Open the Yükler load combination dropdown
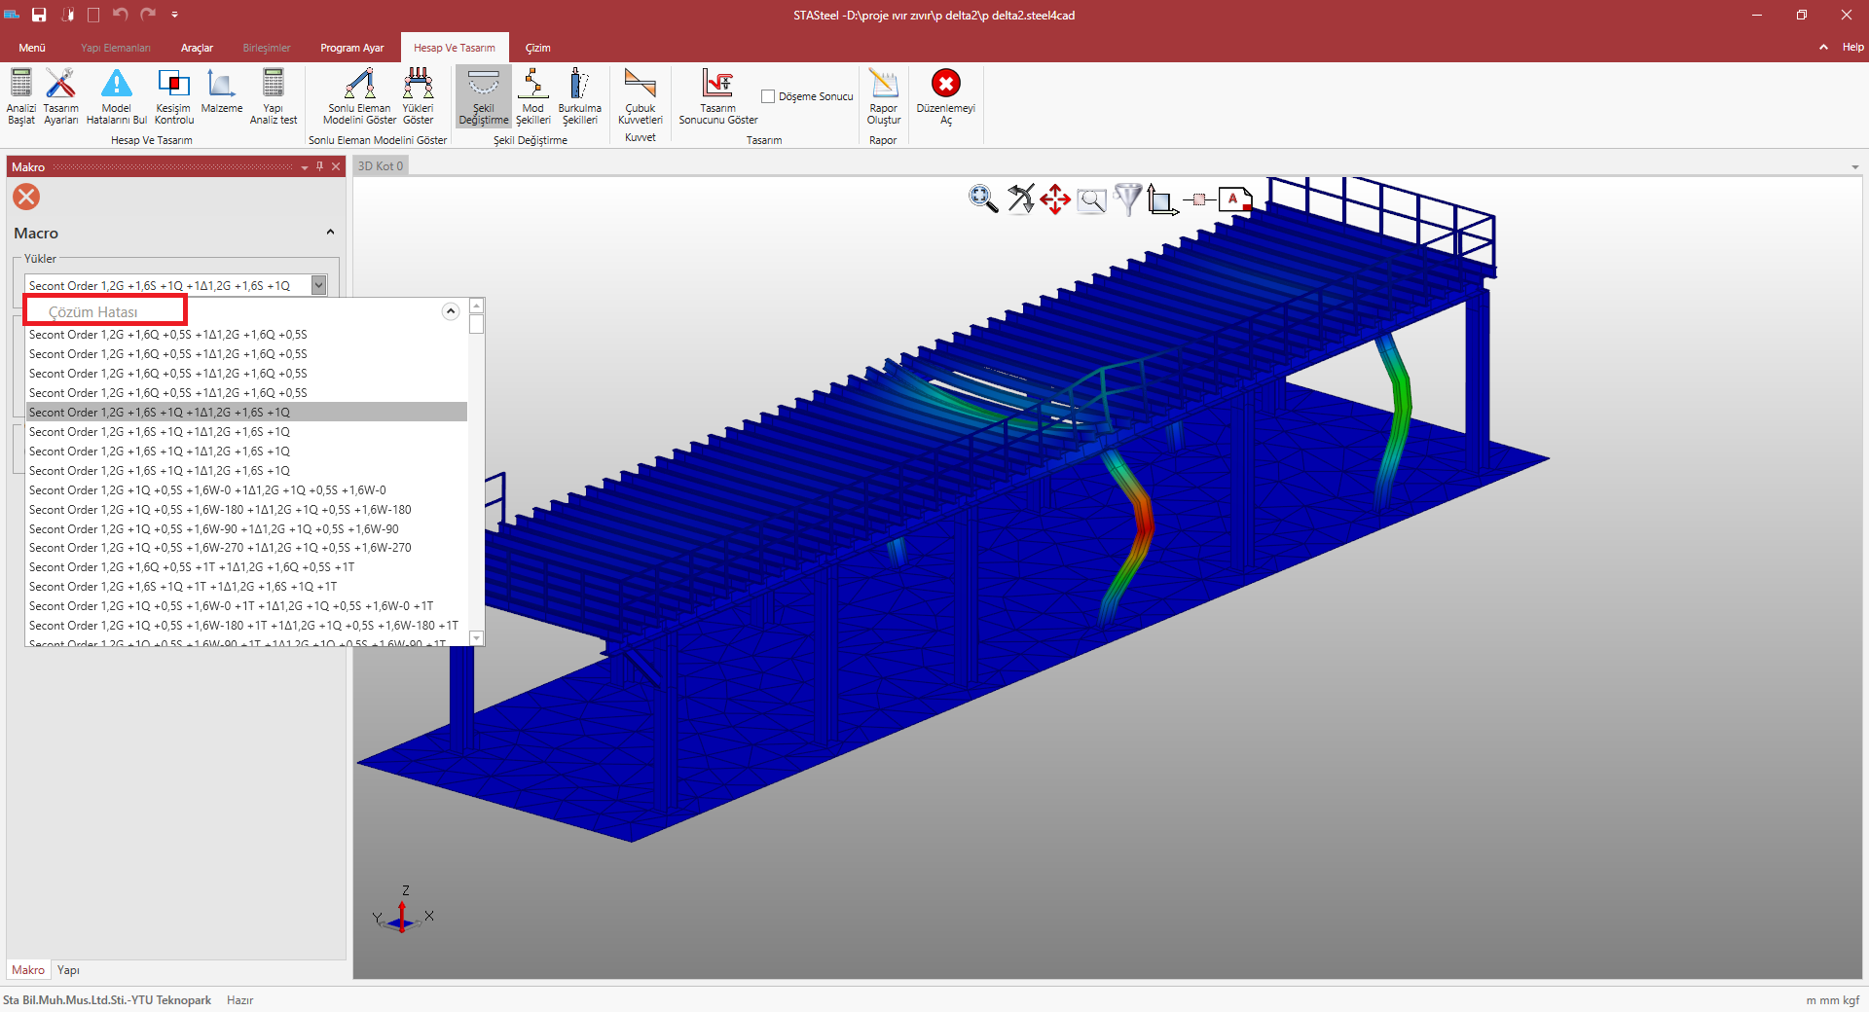Viewport: 1869px width, 1012px height. click(x=318, y=285)
